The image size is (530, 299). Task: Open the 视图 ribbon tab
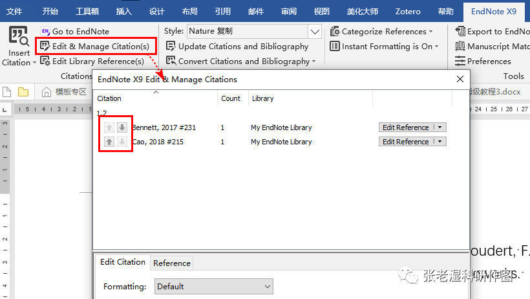(321, 12)
